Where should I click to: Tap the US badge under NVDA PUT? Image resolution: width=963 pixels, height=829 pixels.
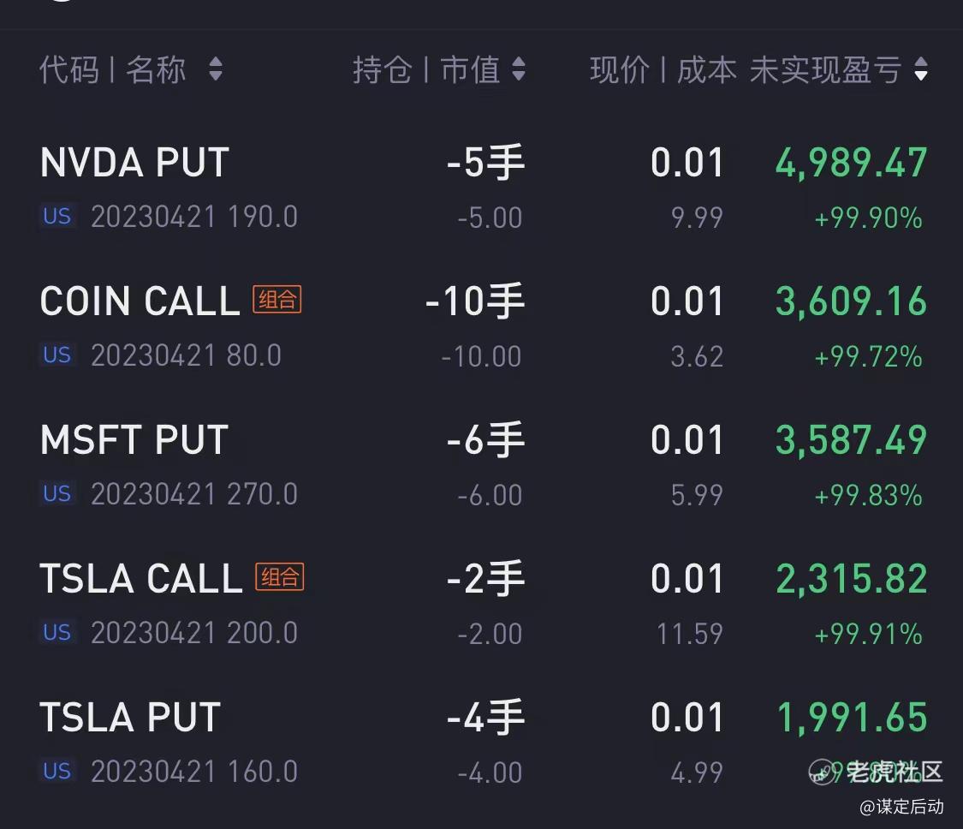(x=57, y=217)
